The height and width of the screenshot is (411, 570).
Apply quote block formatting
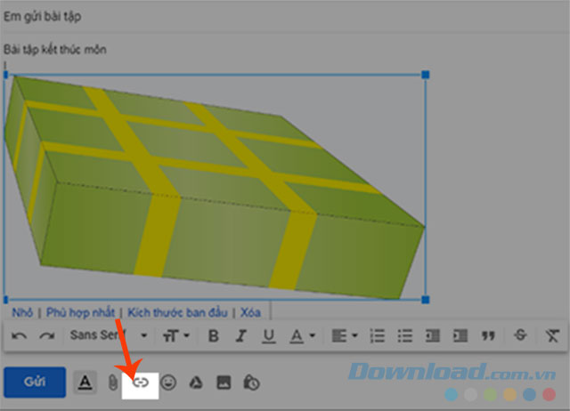488,336
